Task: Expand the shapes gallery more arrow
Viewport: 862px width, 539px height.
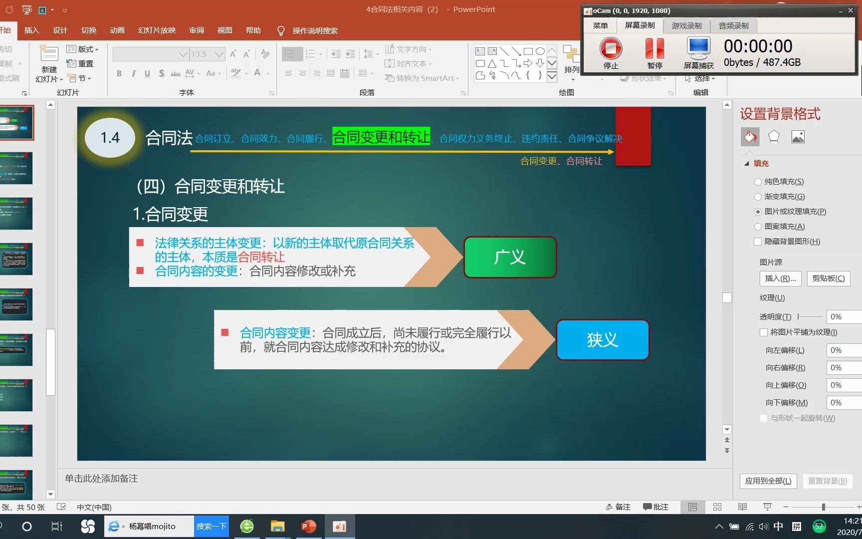Action: [x=552, y=76]
